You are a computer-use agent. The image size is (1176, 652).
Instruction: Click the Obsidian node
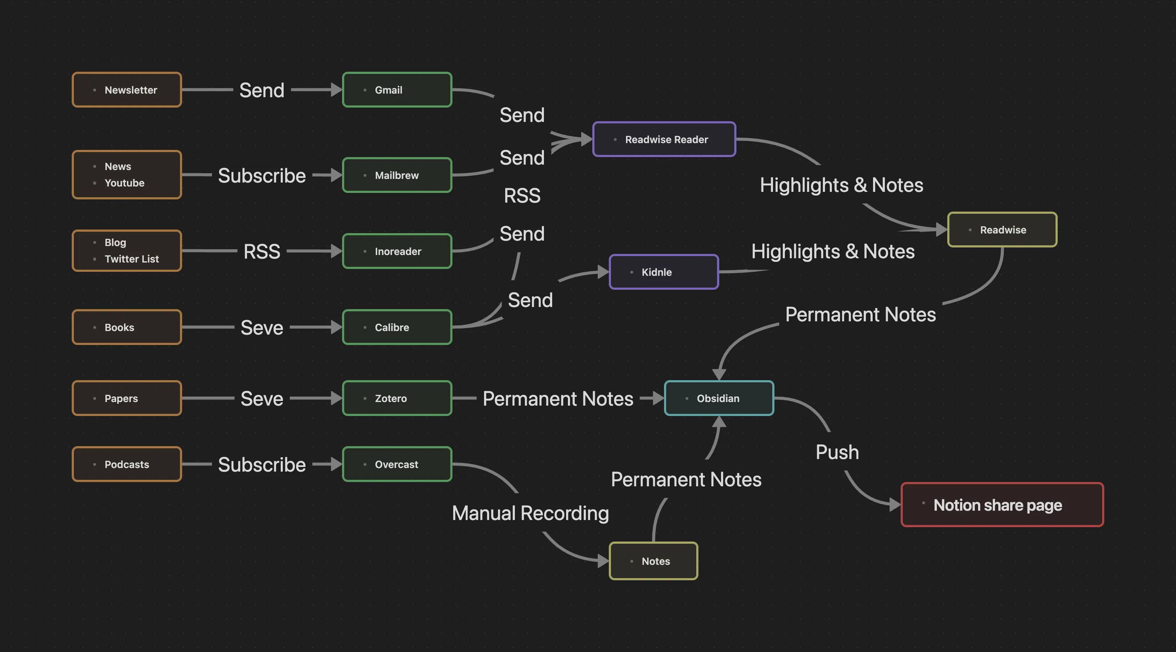tap(719, 398)
